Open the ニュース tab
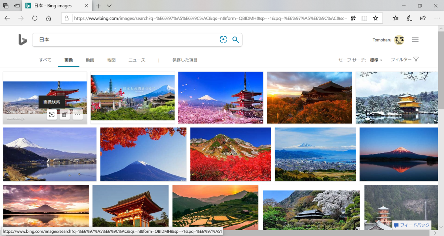This screenshot has height=236, width=444. (137, 60)
